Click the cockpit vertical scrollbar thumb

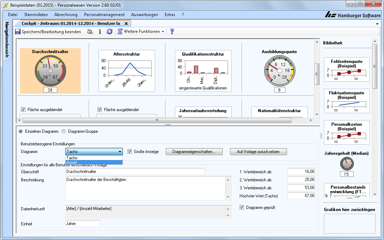317,74
